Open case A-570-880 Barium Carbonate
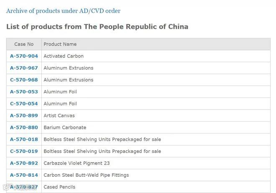This screenshot has height=193, width=276. [x=24, y=128]
